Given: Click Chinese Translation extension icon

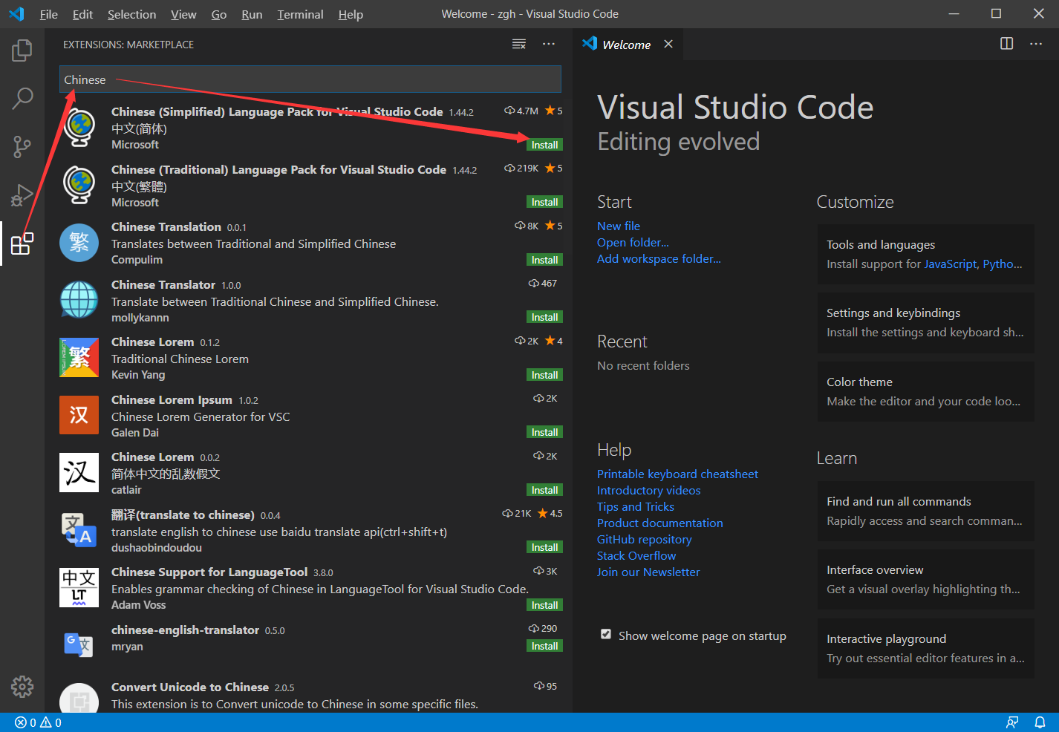Looking at the screenshot, I should point(79,243).
